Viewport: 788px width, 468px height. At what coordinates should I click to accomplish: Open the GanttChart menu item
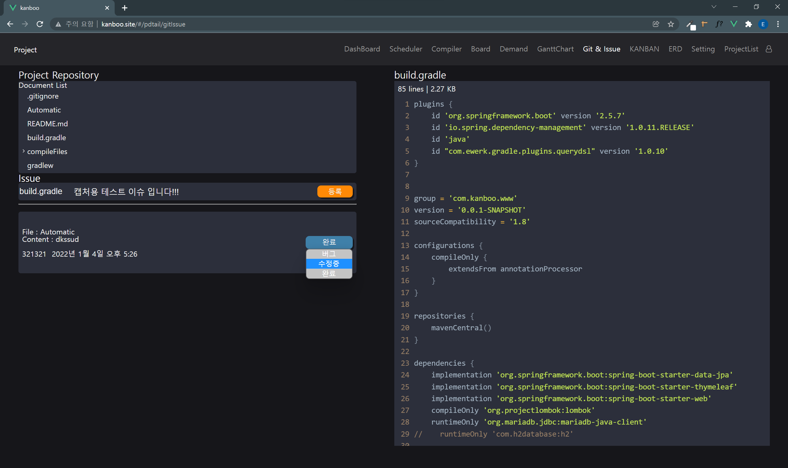(x=555, y=49)
